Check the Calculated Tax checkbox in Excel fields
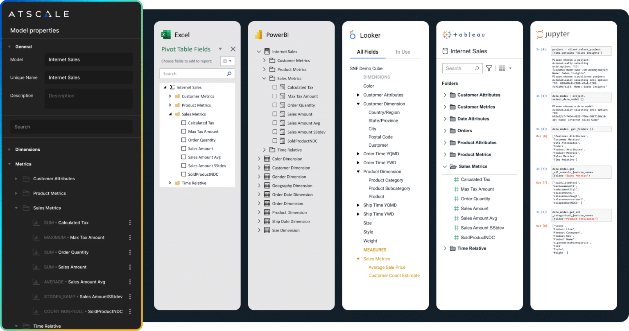This screenshot has height=331, width=629. pyautogui.click(x=183, y=122)
